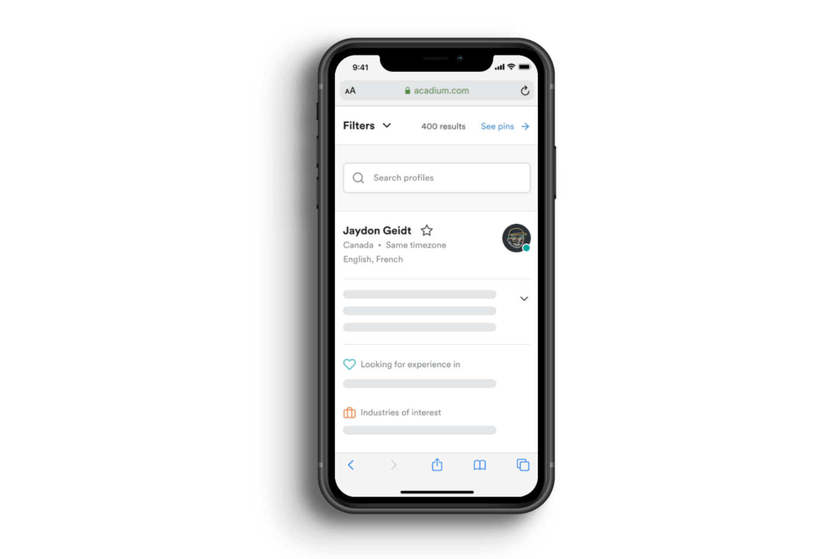This screenshot has height=559, width=839.
Task: Tap the reload icon in browser toolbar
Action: [524, 90]
